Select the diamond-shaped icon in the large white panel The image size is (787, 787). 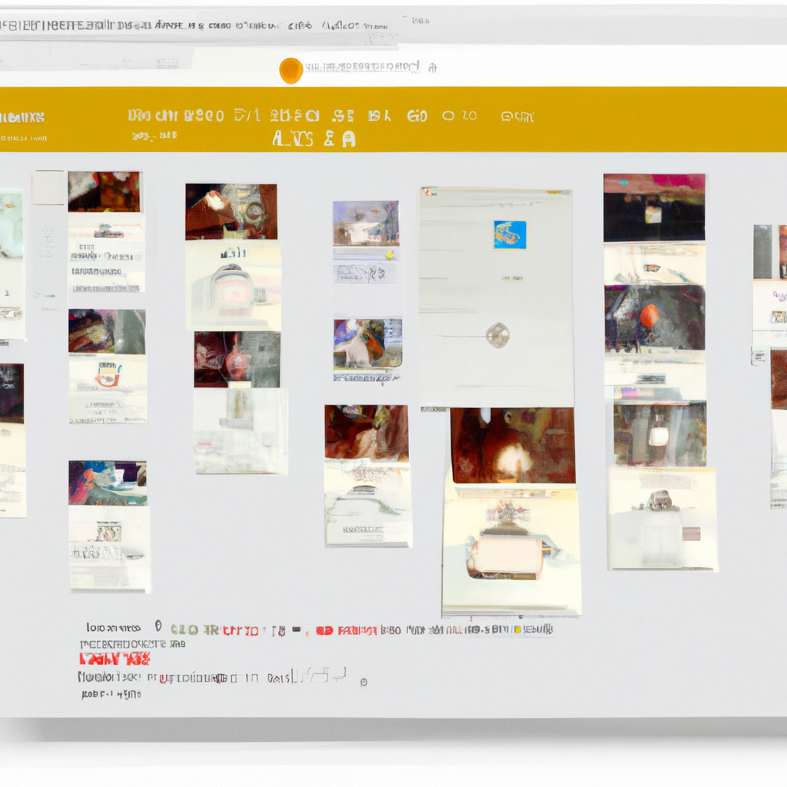point(497,334)
